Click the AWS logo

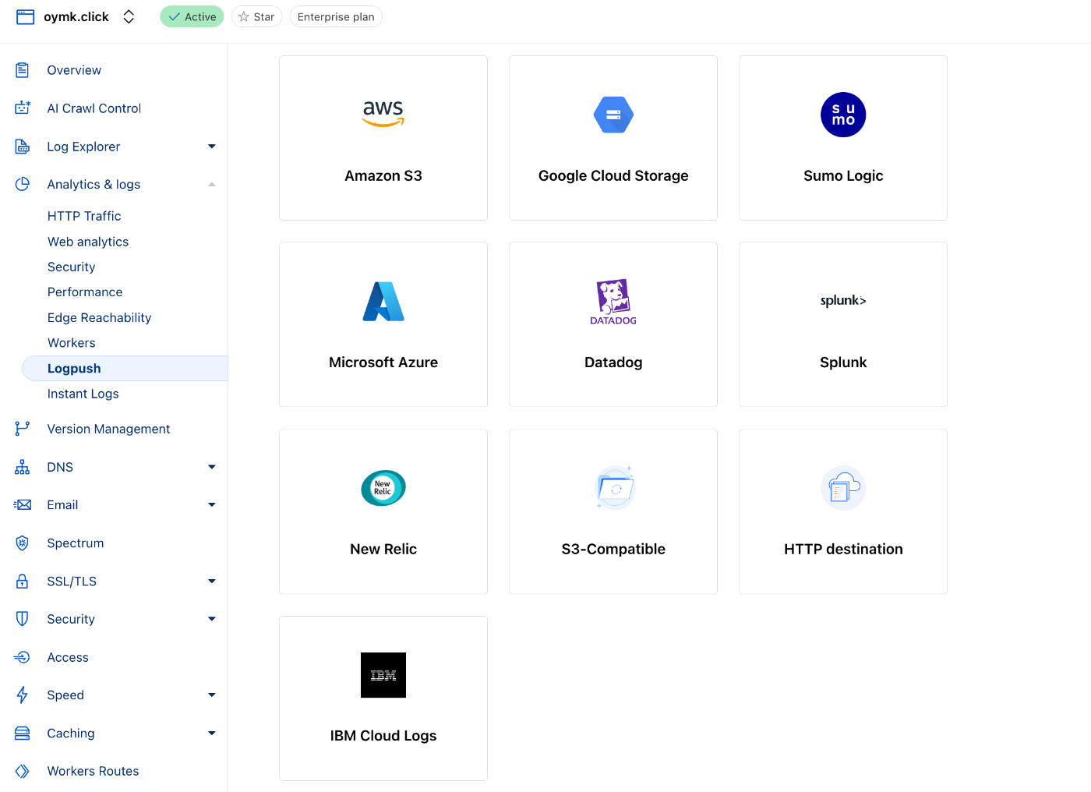[383, 114]
